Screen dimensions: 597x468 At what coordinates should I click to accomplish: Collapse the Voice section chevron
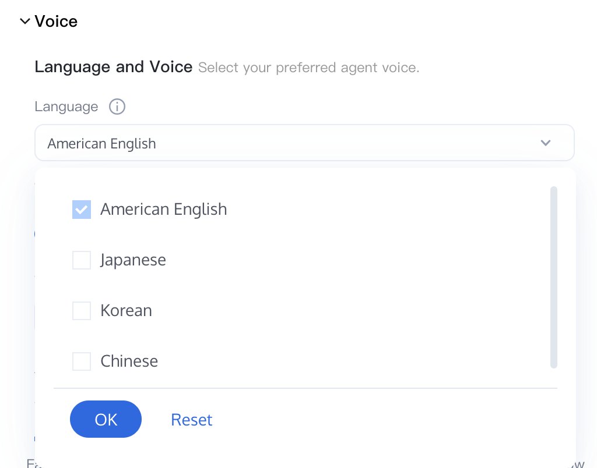click(x=25, y=22)
